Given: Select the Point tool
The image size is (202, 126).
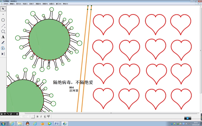Looking at the screenshot, I should [3, 14].
